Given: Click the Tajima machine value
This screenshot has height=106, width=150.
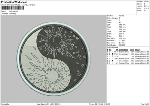Looking at the screenshot, I should 122,16.
